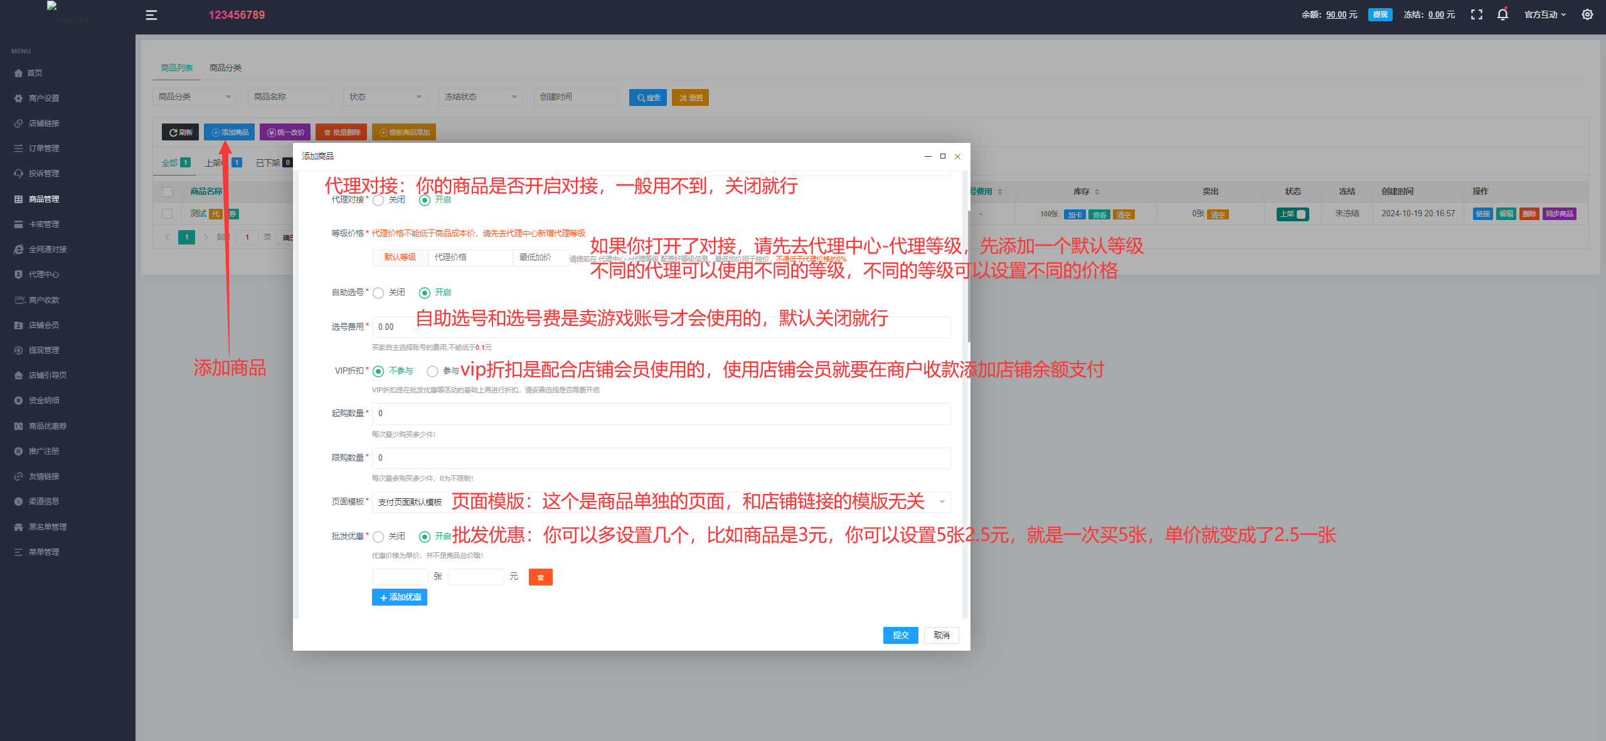
Task: Show the 全部 products tab
Action: click(176, 163)
